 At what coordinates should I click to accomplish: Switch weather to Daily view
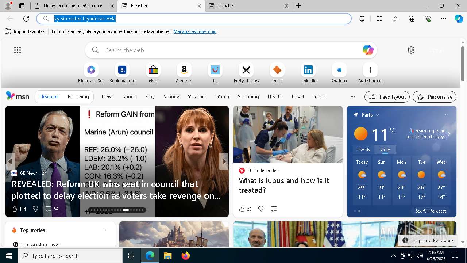[x=385, y=149]
